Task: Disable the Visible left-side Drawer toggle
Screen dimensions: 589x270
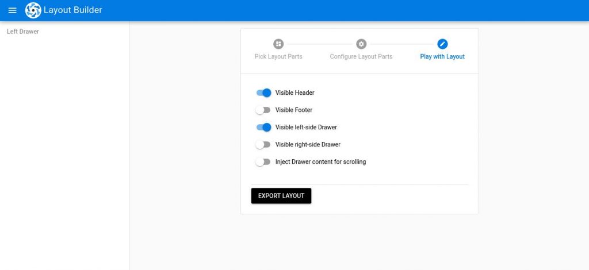Action: [263, 128]
